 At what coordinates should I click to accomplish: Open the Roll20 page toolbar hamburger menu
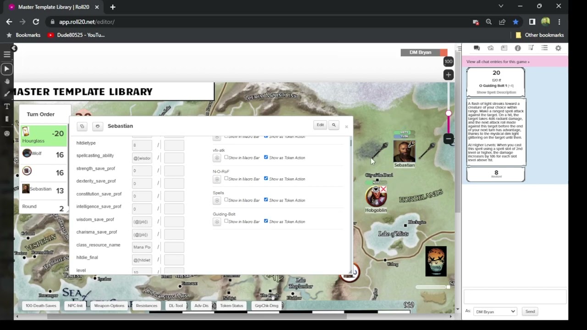(7, 54)
